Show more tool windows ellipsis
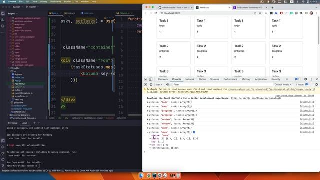Screen dimensions: 320x180 (x=3, y=32)
